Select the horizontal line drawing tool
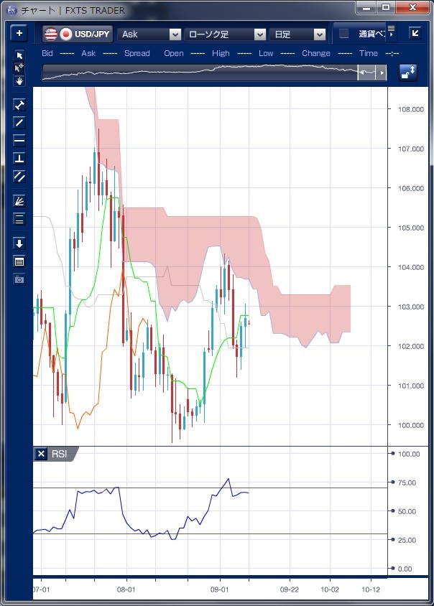 click(19, 140)
